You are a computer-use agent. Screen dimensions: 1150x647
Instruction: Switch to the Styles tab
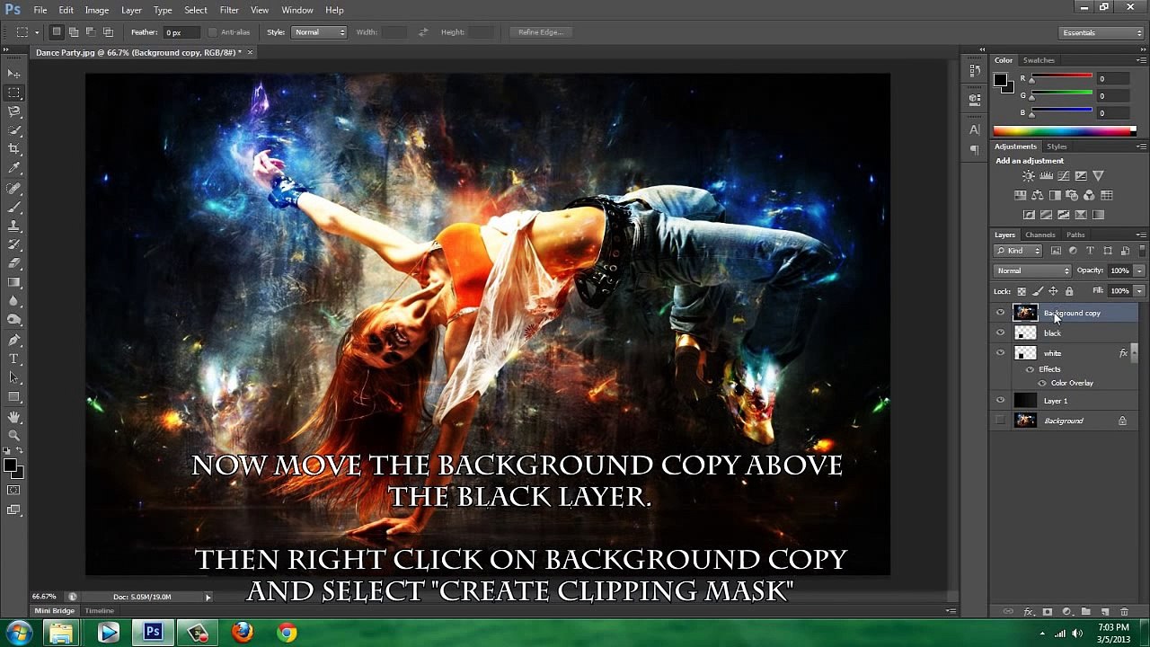point(1057,146)
